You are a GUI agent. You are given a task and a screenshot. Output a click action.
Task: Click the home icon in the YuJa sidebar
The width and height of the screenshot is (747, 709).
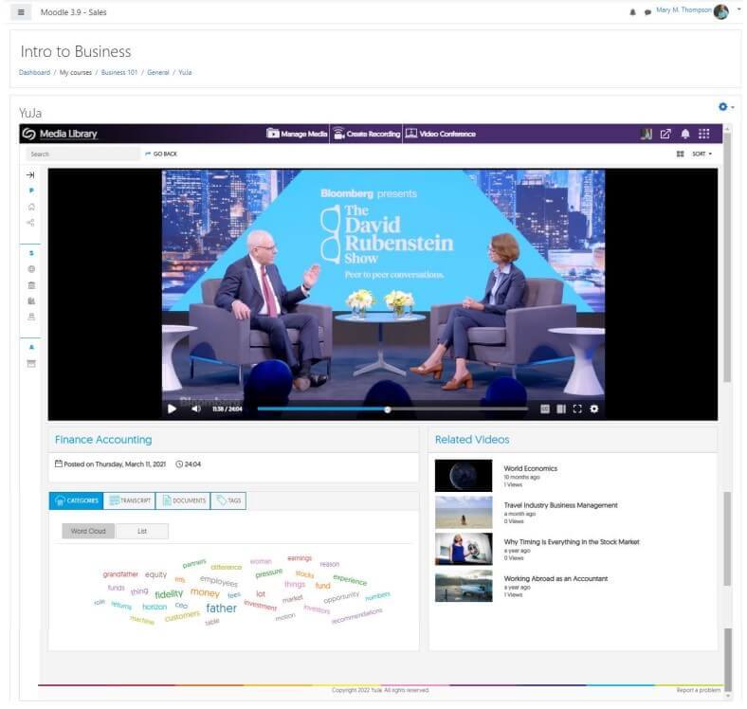coord(31,207)
